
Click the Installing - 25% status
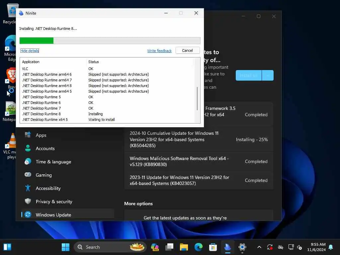[x=252, y=140]
